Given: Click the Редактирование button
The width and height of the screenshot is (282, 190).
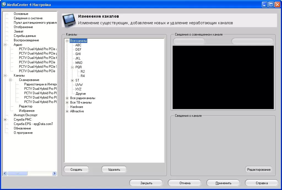Looking at the screenshot, I should (259, 170).
